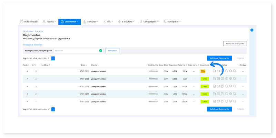276x138 pixels.
Task: Click the blue round icon on right sidebar
Action: tap(252, 30)
